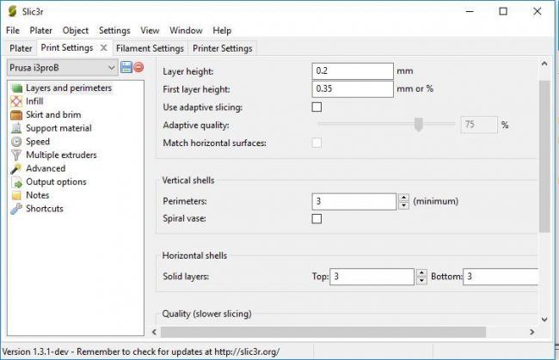Open the Prusa i3proB preset dropdown
This screenshot has width=559, height=360.
pos(111,67)
